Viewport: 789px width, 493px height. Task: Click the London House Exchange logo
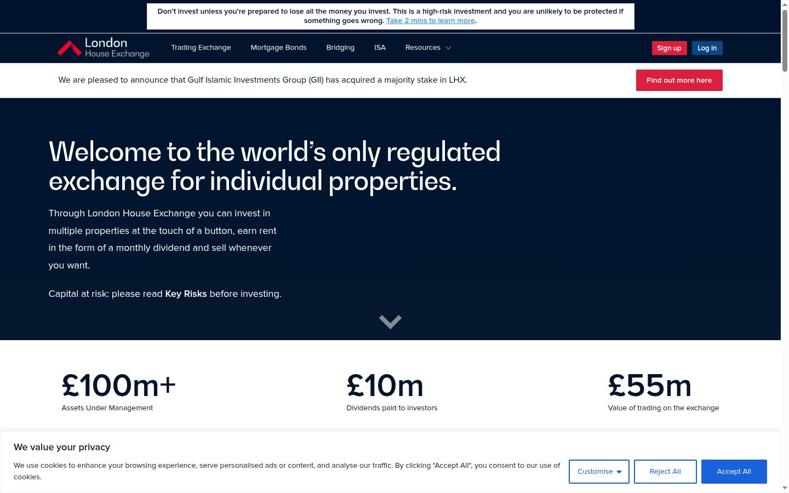coord(103,48)
